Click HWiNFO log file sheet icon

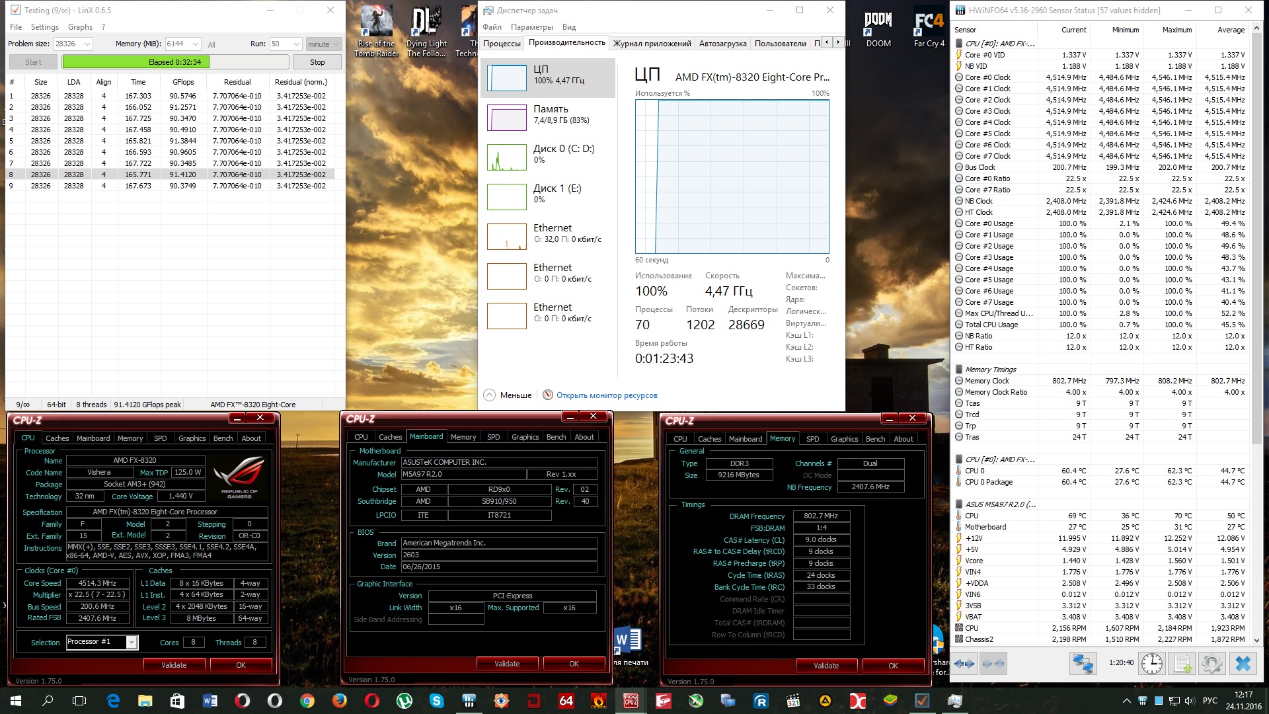tap(1182, 664)
